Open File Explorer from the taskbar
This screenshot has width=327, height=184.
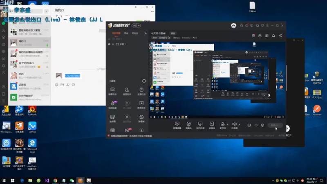point(30,180)
